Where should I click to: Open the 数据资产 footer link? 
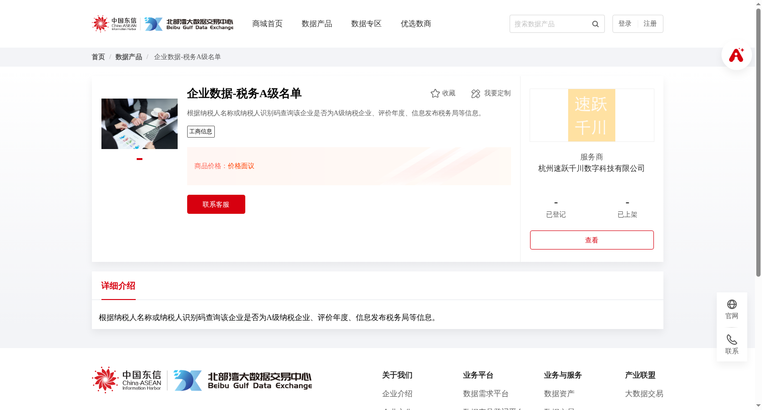pyautogui.click(x=559, y=394)
